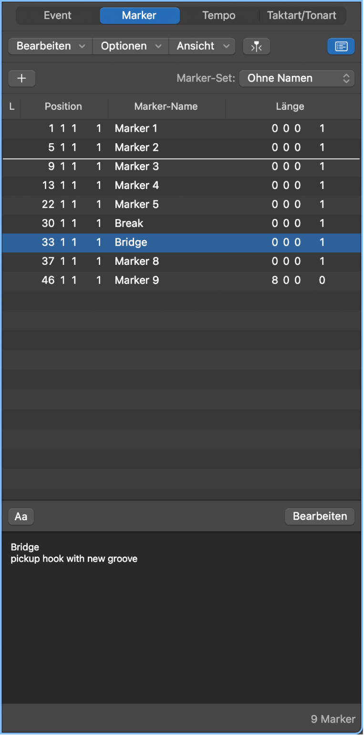
Task: Click the catch playhead icon button
Action: point(256,46)
